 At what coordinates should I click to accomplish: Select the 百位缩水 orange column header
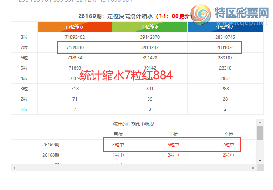tap(75, 27)
